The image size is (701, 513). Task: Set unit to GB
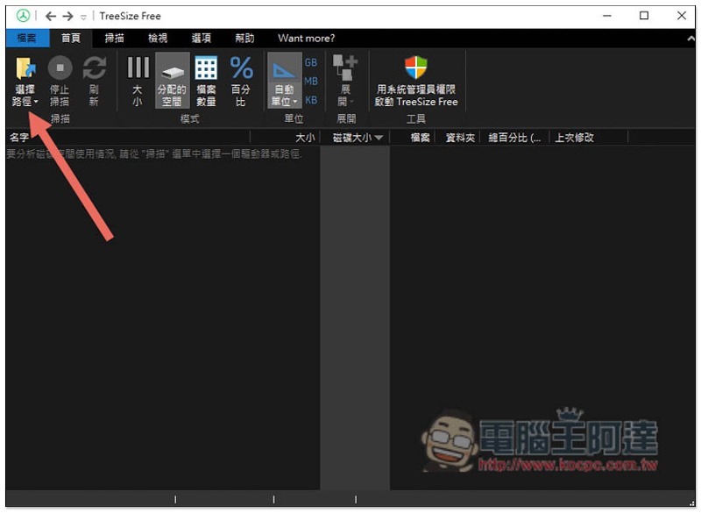(x=311, y=62)
